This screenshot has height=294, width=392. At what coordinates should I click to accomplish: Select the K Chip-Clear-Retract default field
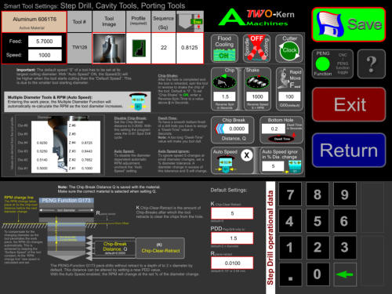pos(232,213)
